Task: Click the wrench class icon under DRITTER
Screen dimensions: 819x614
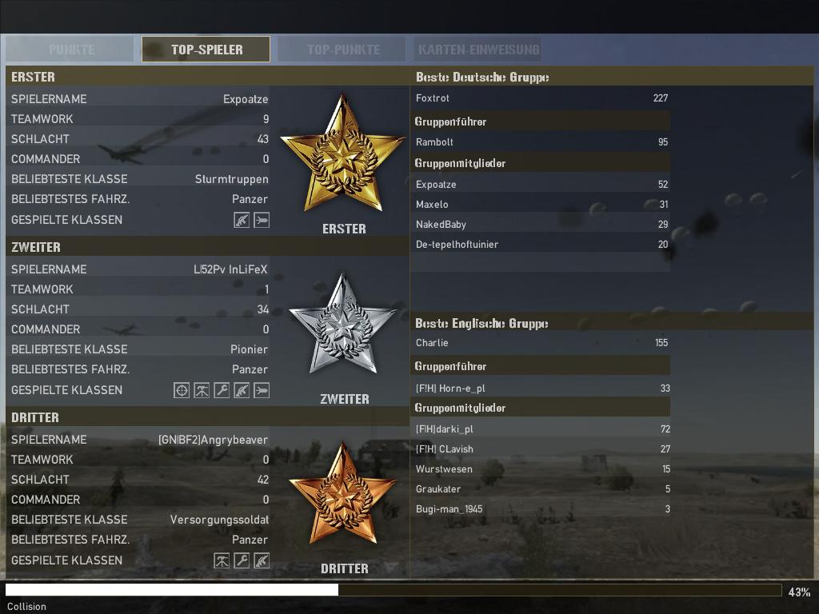Action: pos(242,560)
